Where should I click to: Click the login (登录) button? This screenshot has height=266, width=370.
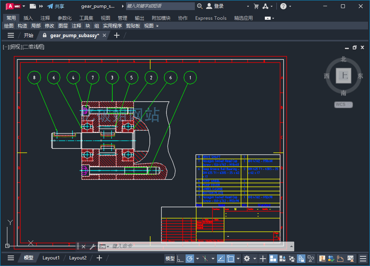[215, 6]
